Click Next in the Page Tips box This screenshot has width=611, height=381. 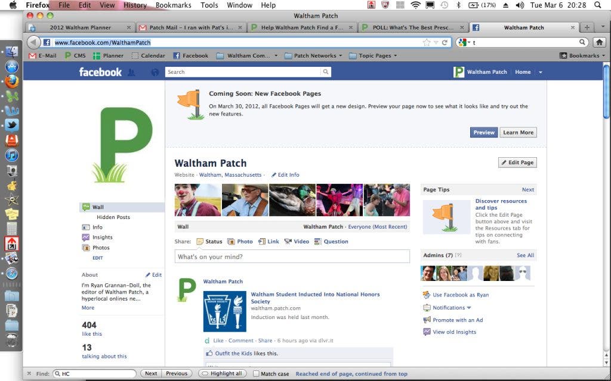point(528,189)
